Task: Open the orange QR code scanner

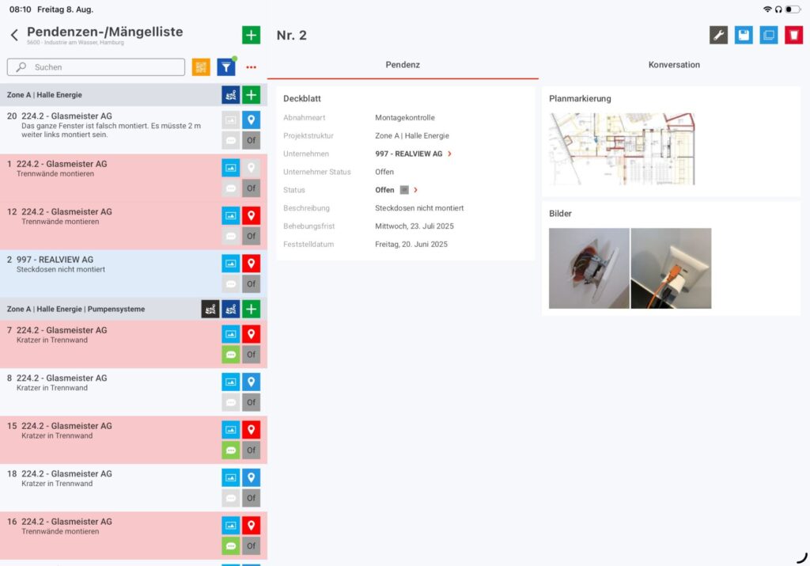Action: pos(201,66)
